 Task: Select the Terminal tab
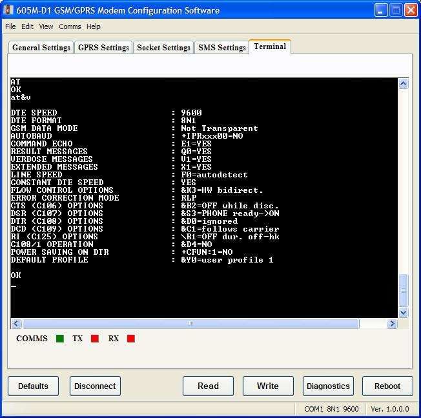coord(270,46)
